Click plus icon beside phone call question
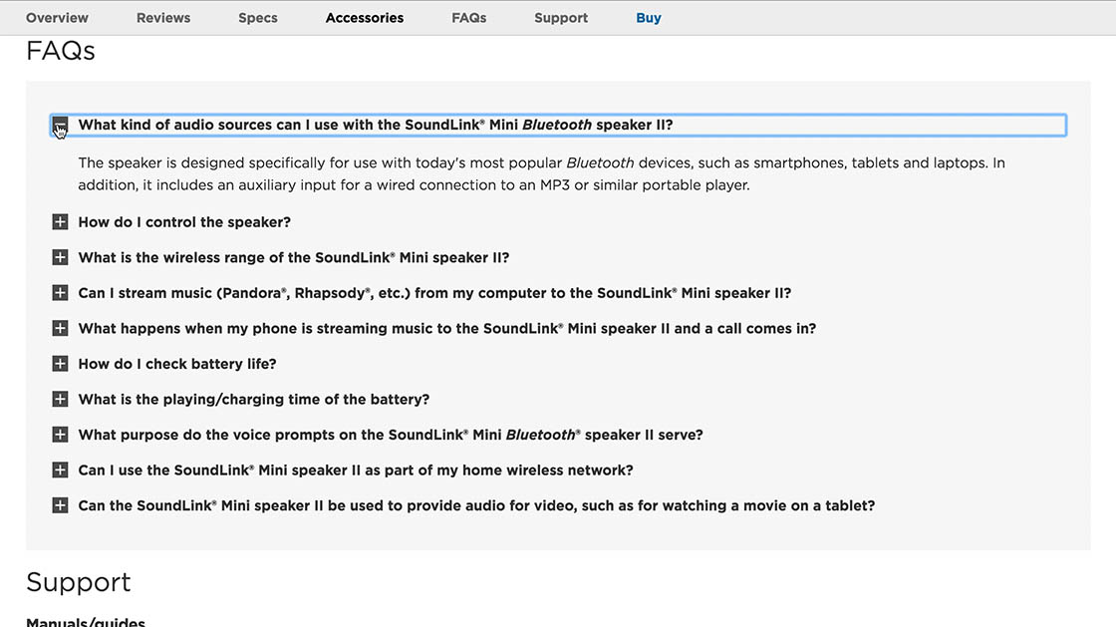The height and width of the screenshot is (627, 1116). [x=60, y=328]
